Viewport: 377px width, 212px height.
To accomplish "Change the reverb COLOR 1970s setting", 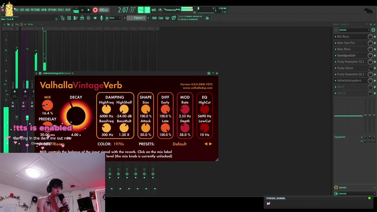I will pos(119,144).
